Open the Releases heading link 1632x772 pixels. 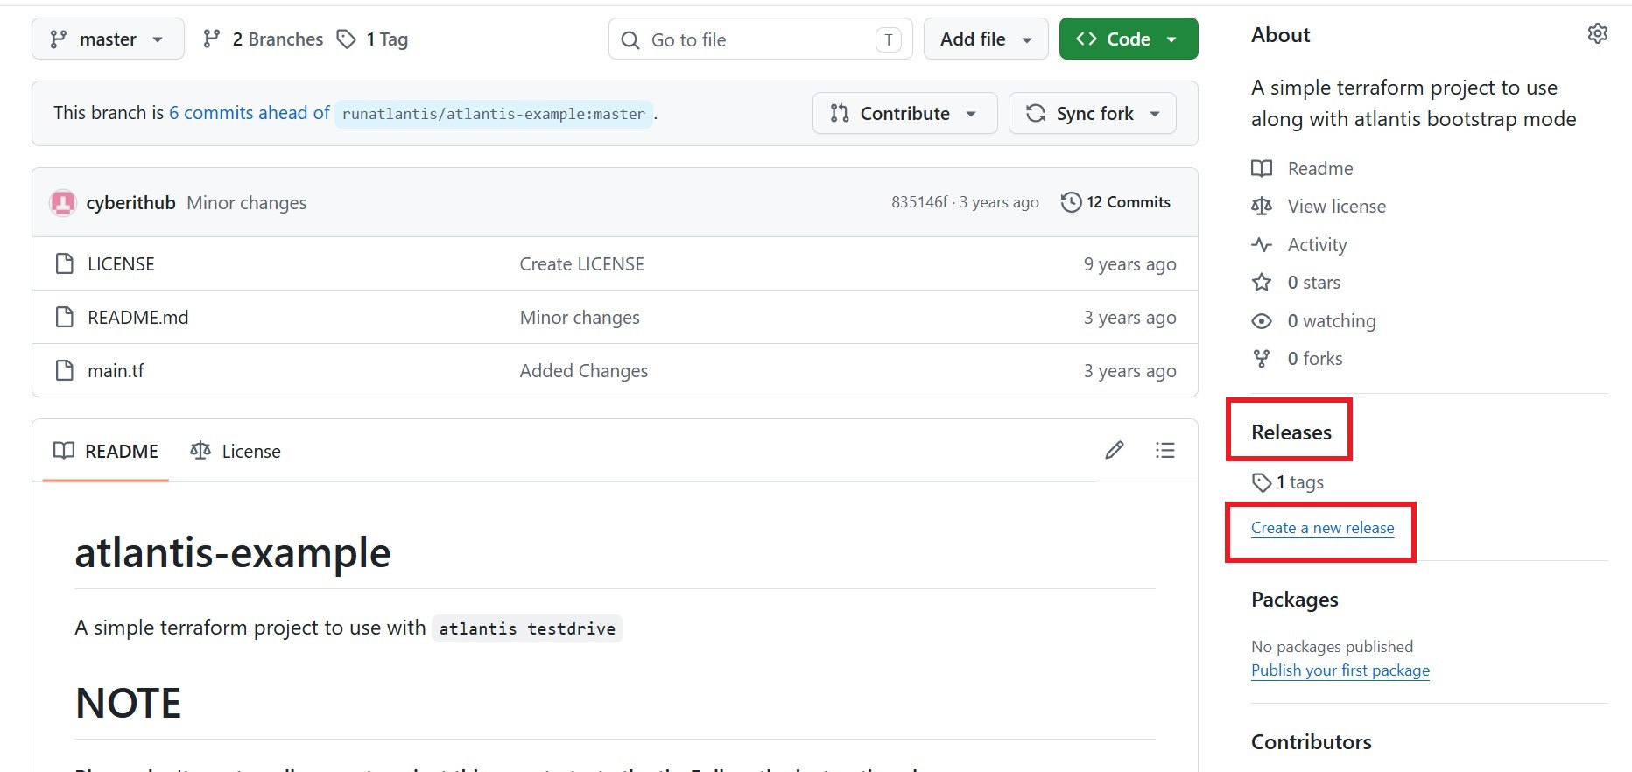click(1291, 432)
